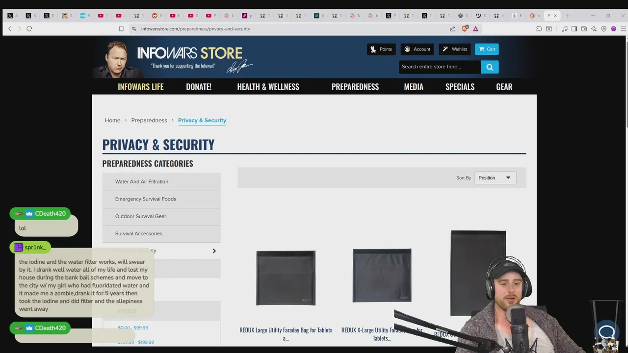
Task: Go to Preparedness breadcrumb link
Action: (149, 121)
